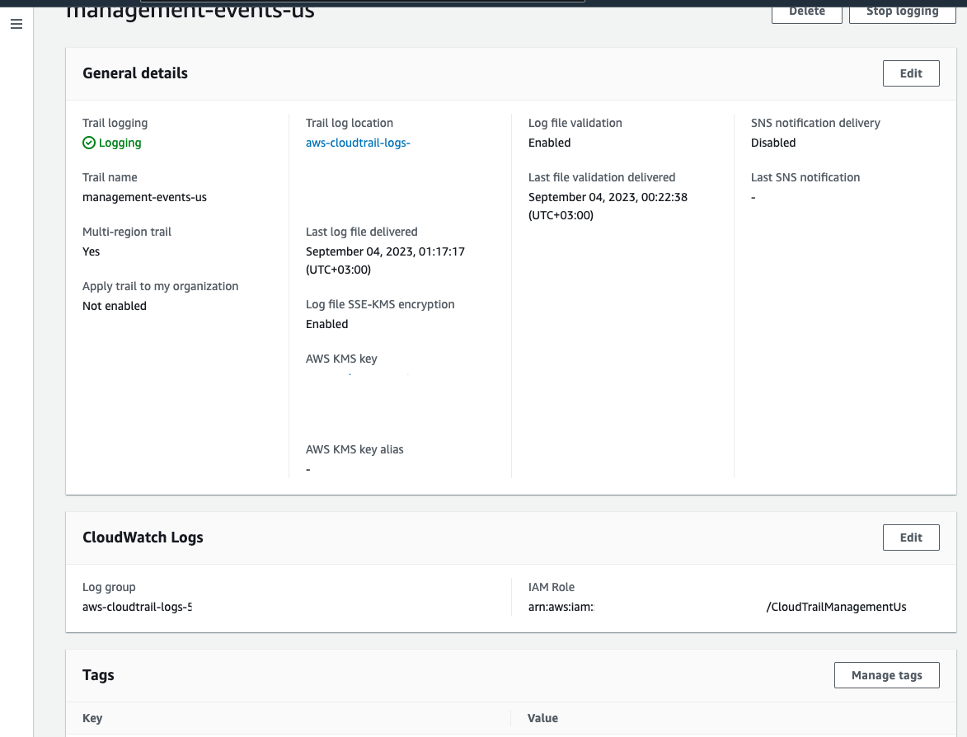Click the Value column header in Tags
Viewport: 967px width, 737px height.
(x=542, y=718)
